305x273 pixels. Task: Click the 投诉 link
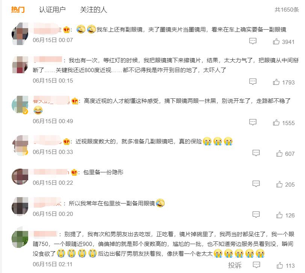pos(235,265)
